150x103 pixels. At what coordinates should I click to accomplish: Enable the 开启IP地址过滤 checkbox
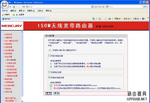click(x=49, y=56)
